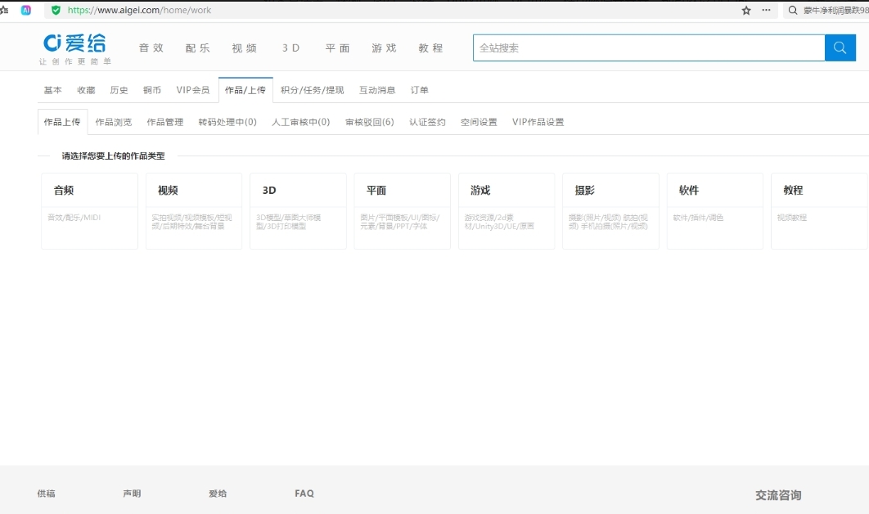Open the 认证签约 sub-tab
869x514 pixels.
[x=427, y=122]
